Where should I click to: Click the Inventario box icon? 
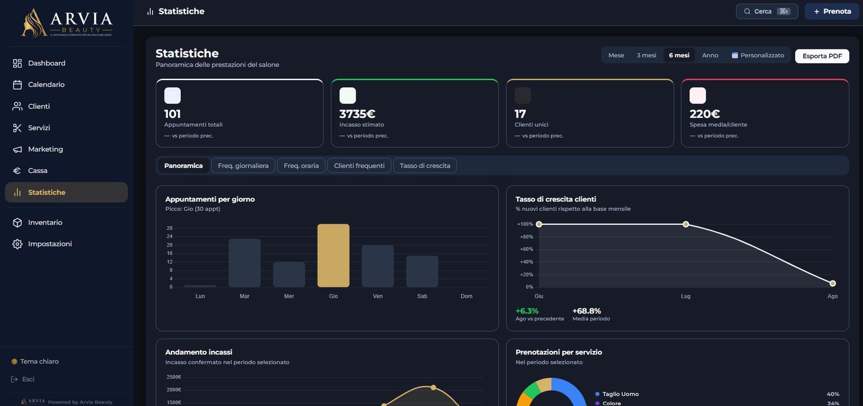(17, 223)
